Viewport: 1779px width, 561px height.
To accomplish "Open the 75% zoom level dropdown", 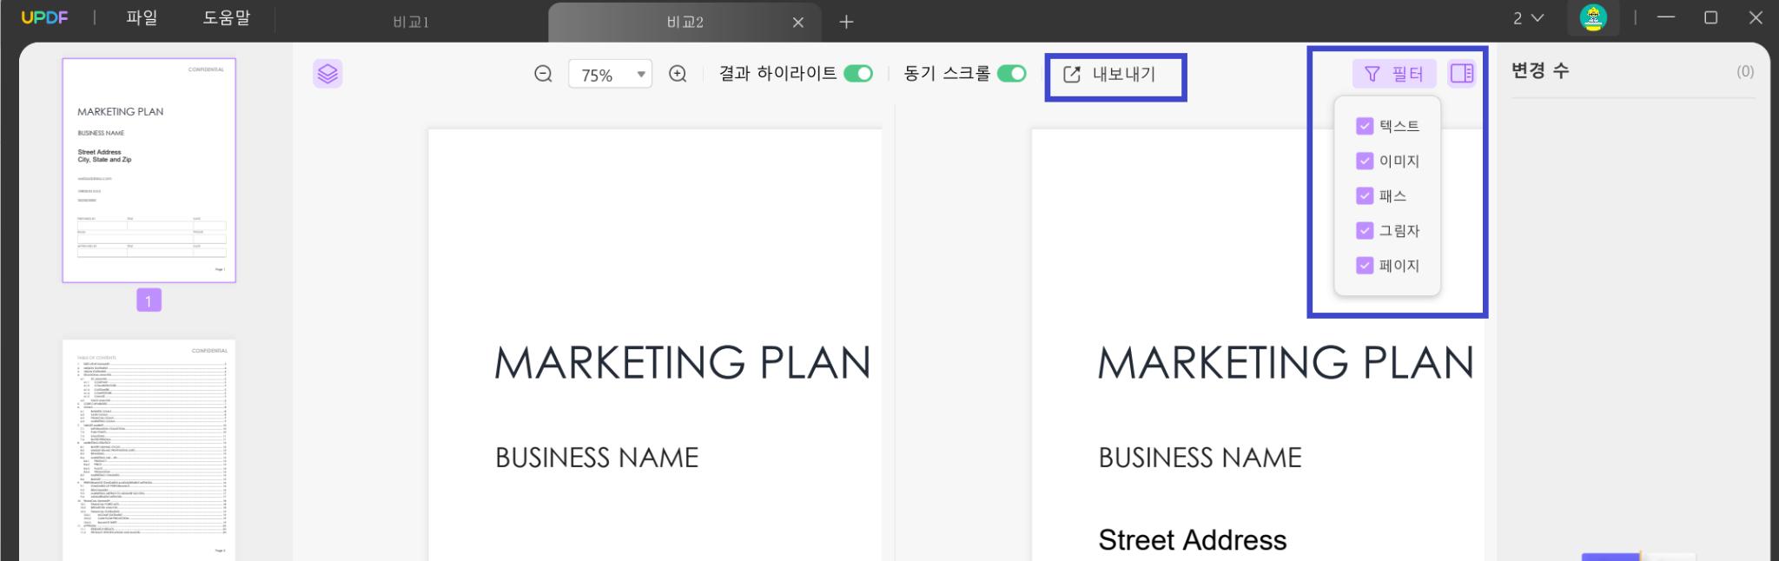I will click(x=610, y=75).
